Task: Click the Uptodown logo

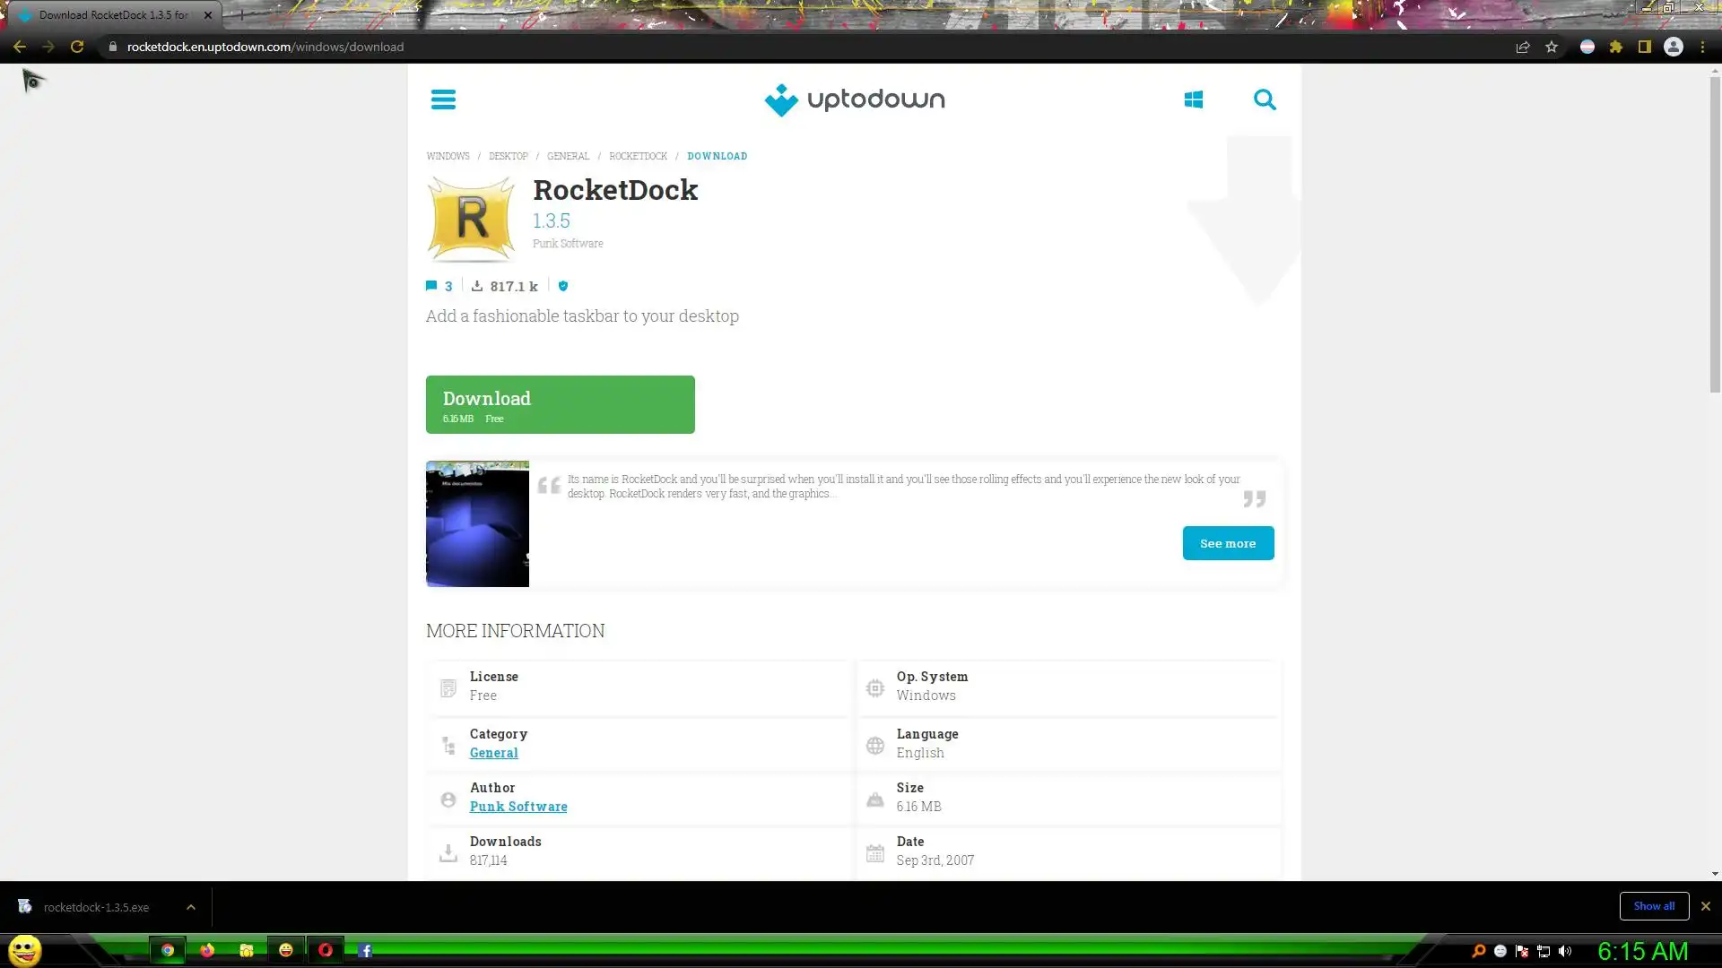Action: click(854, 99)
